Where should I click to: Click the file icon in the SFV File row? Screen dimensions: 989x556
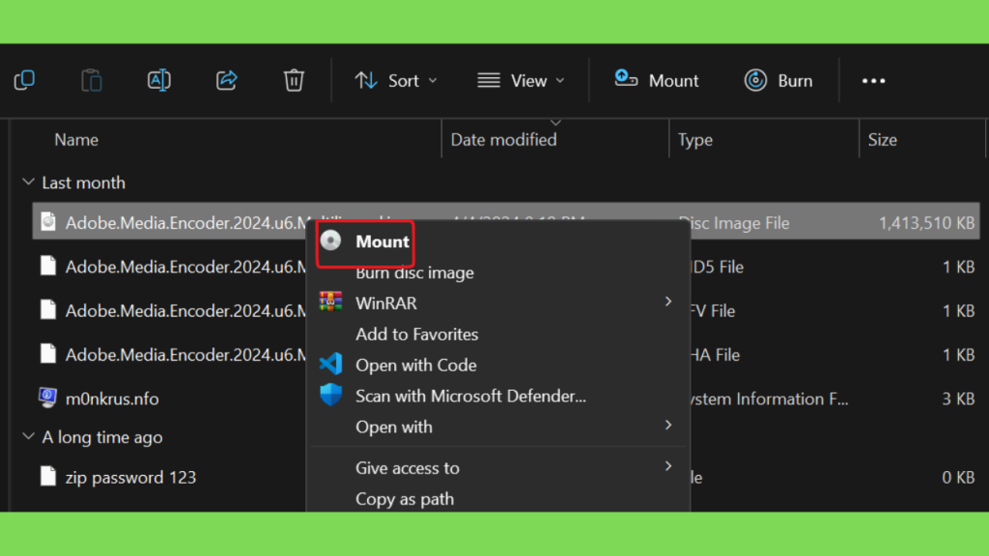48,310
